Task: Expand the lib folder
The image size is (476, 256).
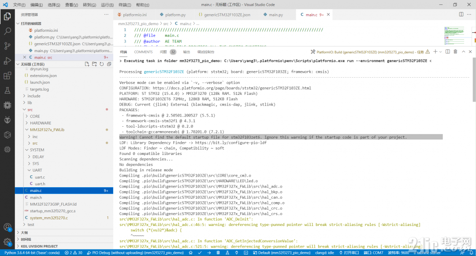Action: 24,103
